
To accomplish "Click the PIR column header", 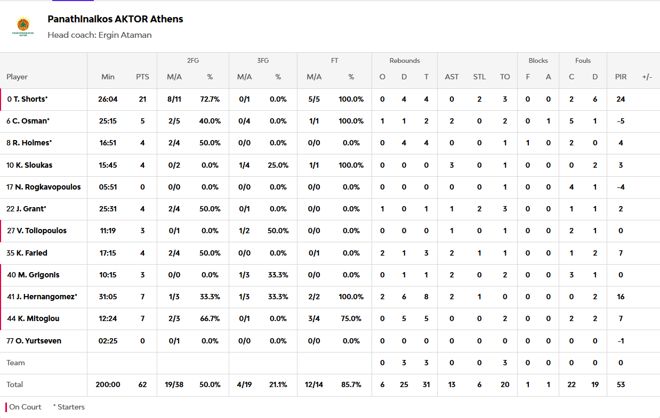I will [621, 77].
